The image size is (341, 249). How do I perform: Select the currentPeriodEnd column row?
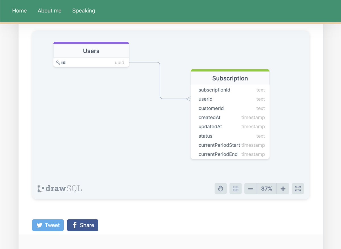pos(230,154)
